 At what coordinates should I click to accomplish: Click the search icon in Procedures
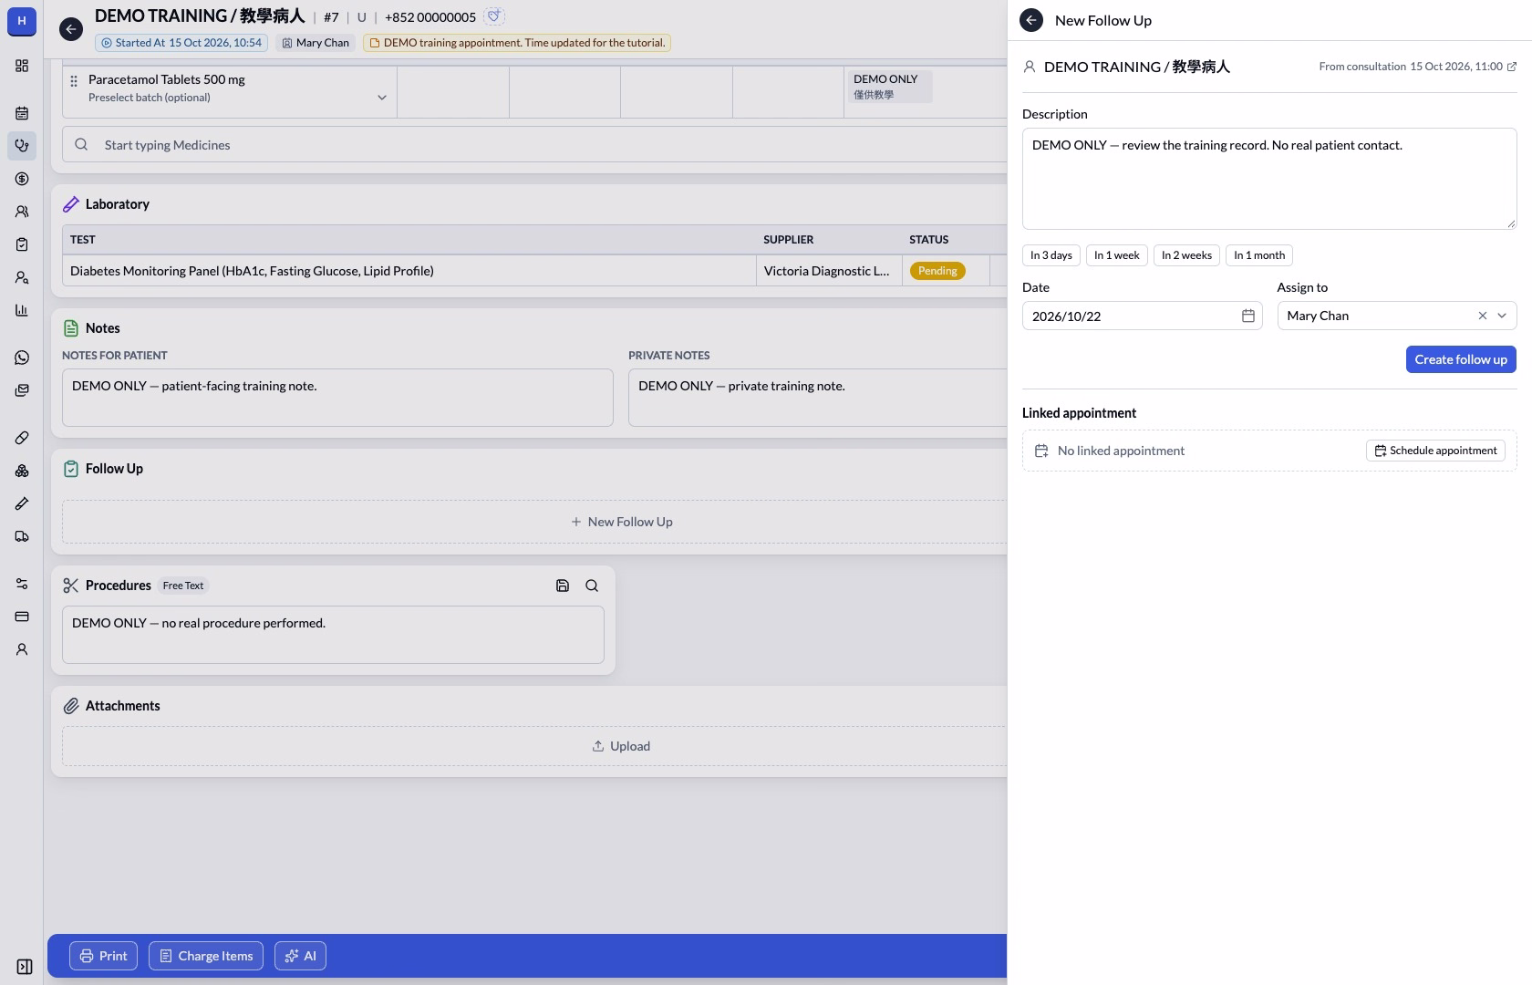(x=592, y=586)
